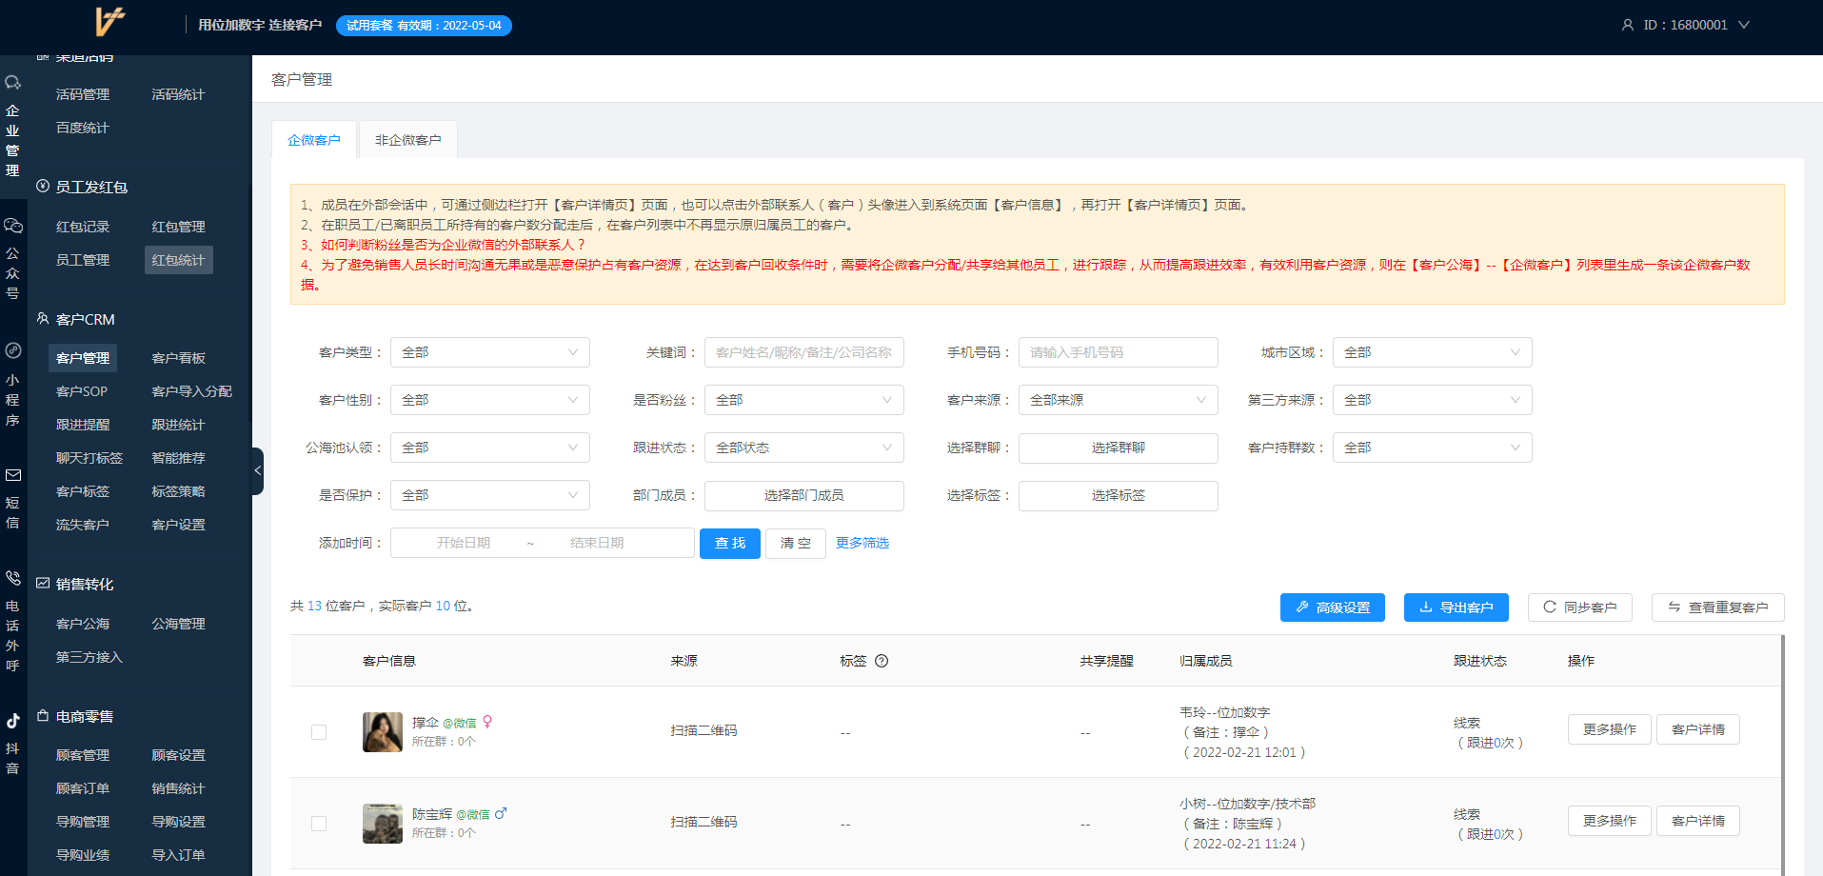Open 公海管理 in the sidebar
The height and width of the screenshot is (876, 1823).
point(179,624)
